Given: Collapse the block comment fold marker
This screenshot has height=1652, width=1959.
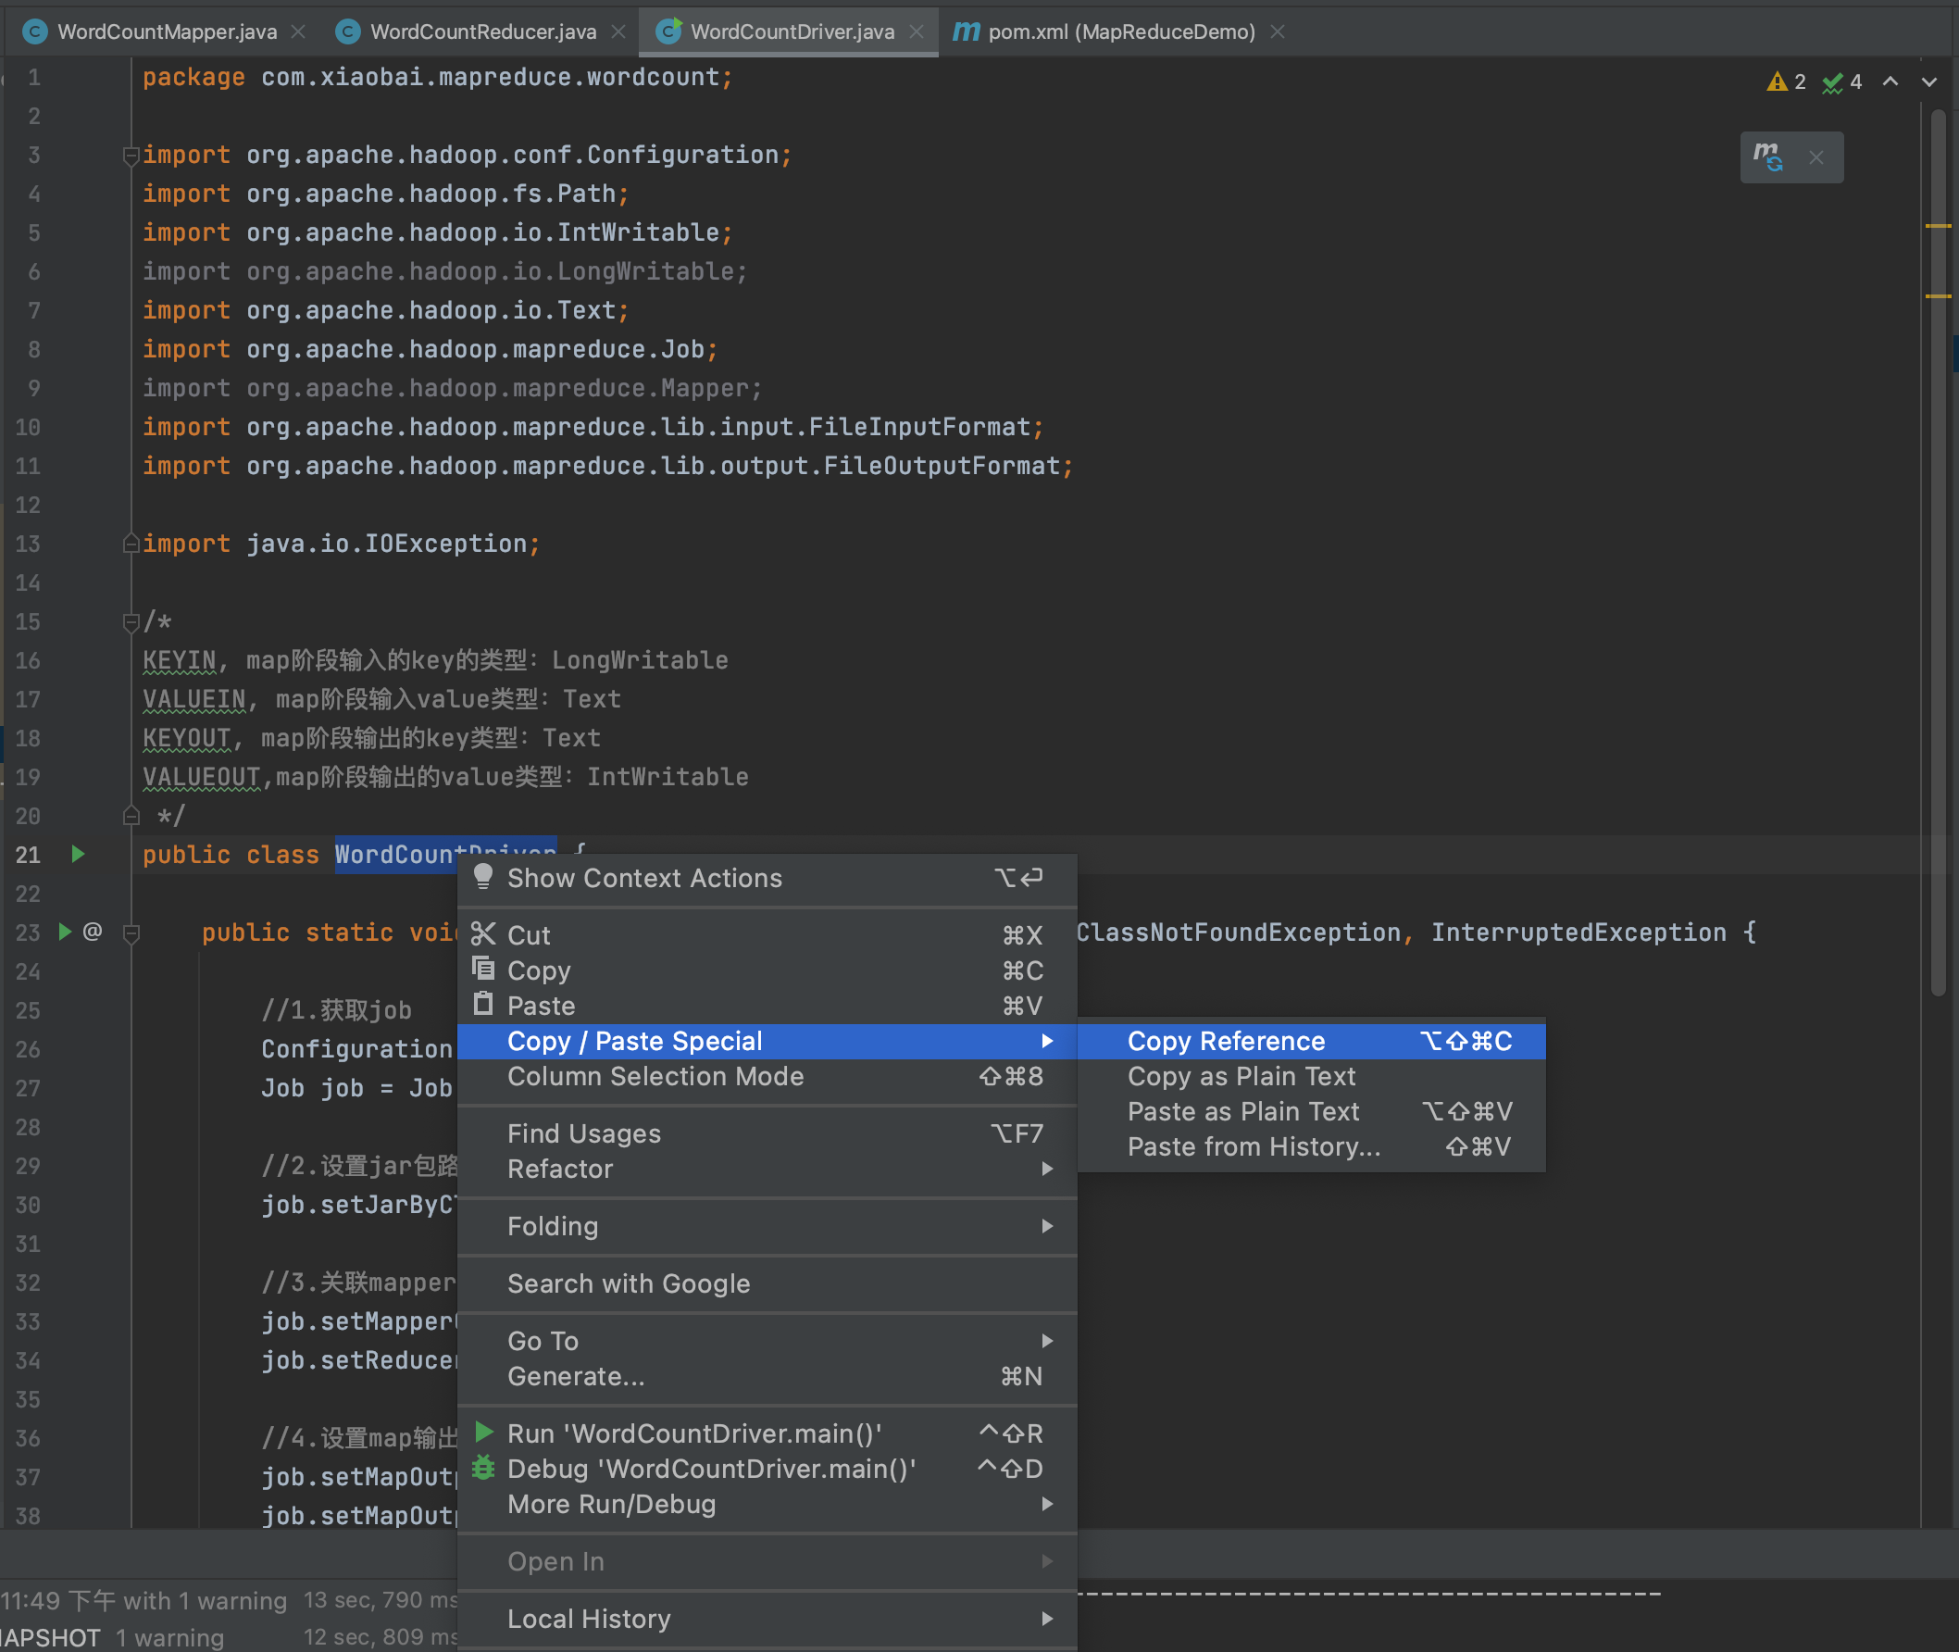Looking at the screenshot, I should point(131,622).
